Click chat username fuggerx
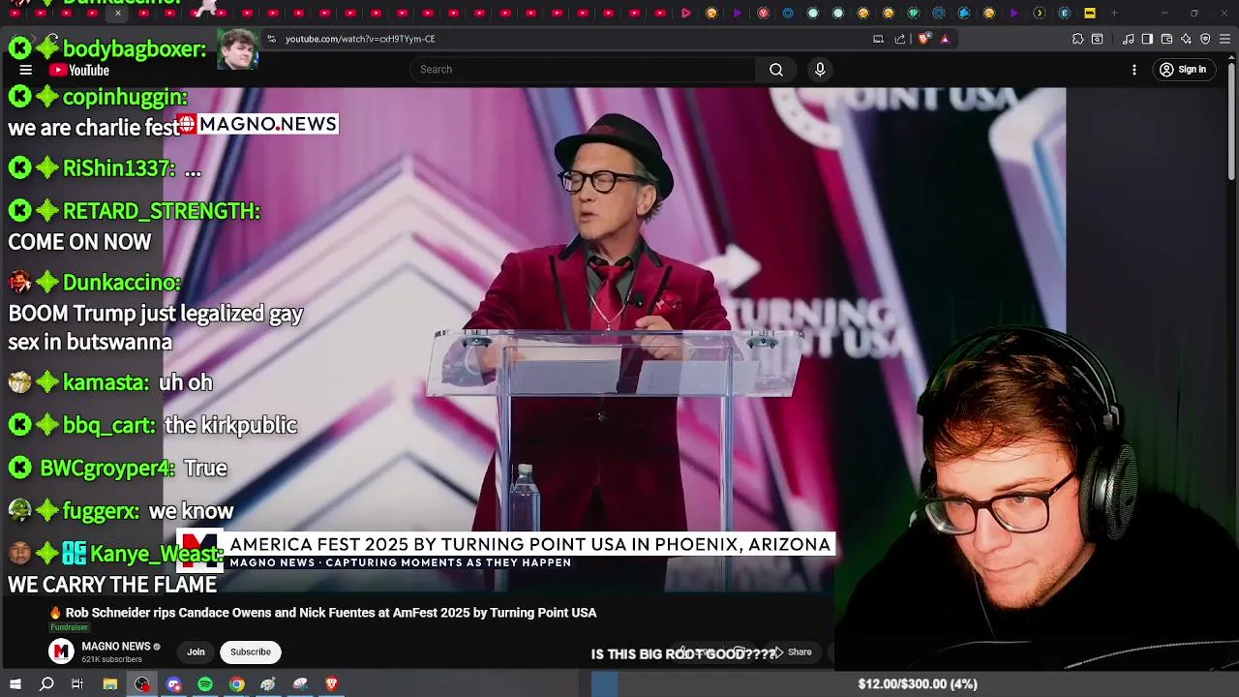Screen dimensions: 1239x697 click(x=101, y=510)
